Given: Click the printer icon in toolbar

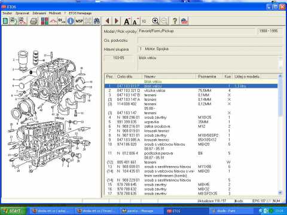Looking at the screenshot, I should 34,21.
